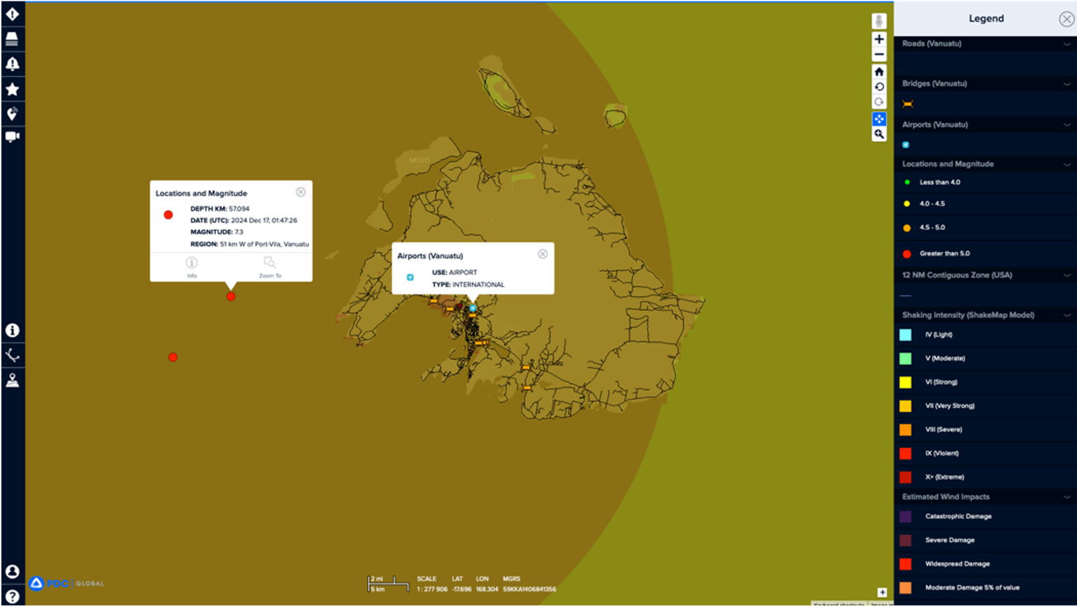This screenshot has height=606, width=1077.
Task: Activate the Street View pegman control
Action: pyautogui.click(x=879, y=21)
